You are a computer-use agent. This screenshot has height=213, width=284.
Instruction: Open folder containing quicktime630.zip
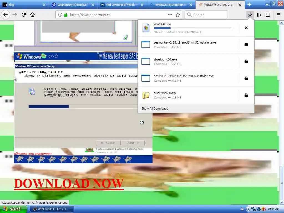[246, 95]
